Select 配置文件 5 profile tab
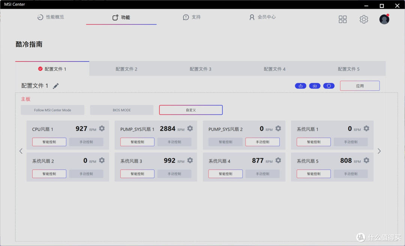 (349, 69)
